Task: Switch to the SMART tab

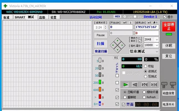Action: pyautogui.click(x=20, y=17)
